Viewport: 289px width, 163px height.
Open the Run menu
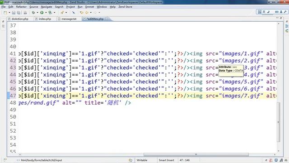pyautogui.click(x=80, y=7)
